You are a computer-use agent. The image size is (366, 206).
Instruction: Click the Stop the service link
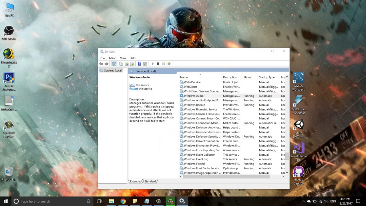tap(132, 85)
